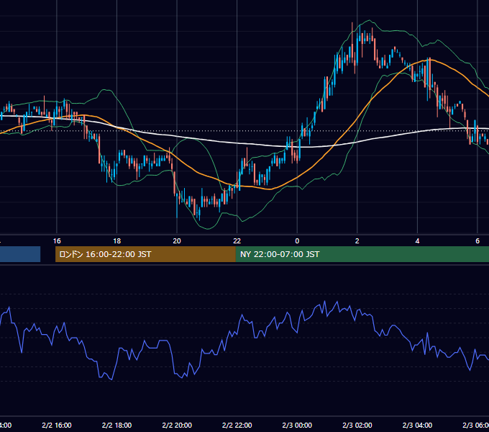Click the 6 hour label under the price chart
This screenshot has width=489, height=432.
(477, 241)
